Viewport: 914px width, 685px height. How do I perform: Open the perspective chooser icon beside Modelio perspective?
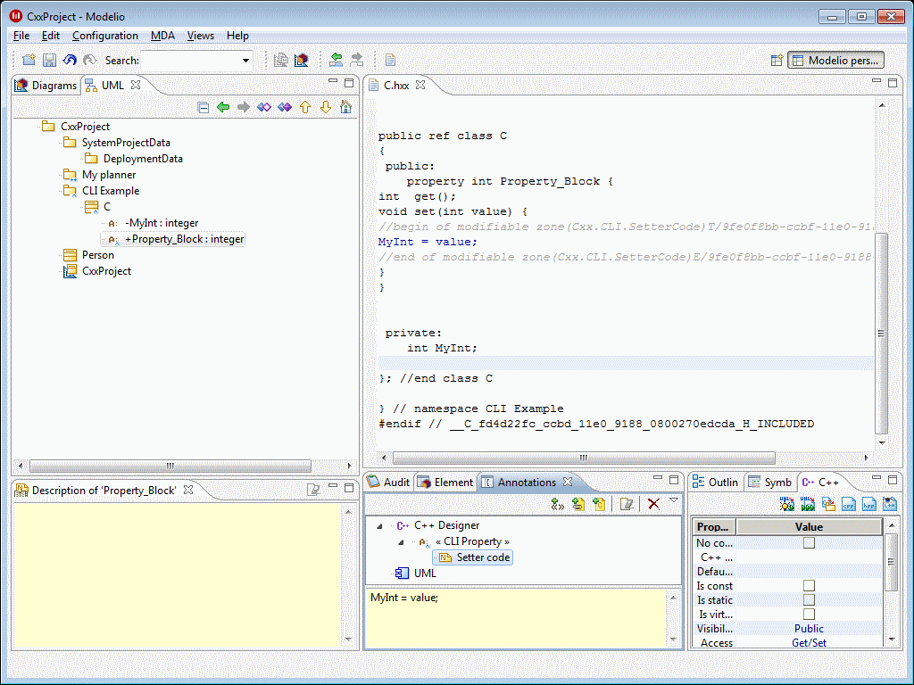777,60
